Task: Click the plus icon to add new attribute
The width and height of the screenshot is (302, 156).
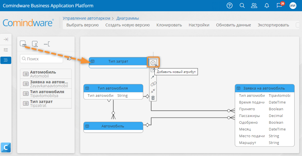Action: [x=153, y=63]
